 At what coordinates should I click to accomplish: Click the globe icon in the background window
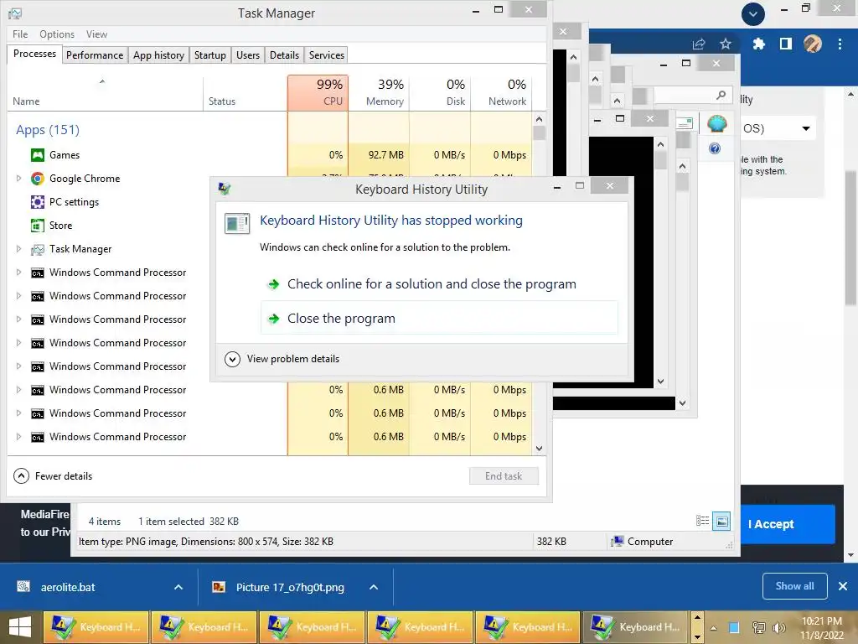pos(717,124)
